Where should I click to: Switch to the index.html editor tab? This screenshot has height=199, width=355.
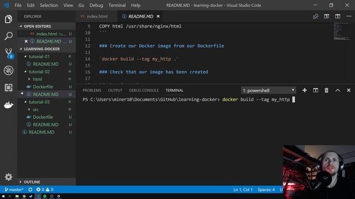pyautogui.click(x=97, y=16)
